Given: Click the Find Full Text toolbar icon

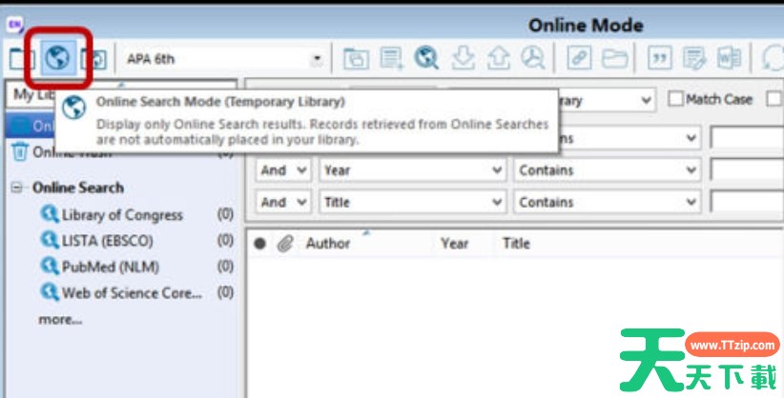Looking at the screenshot, I should (531, 59).
